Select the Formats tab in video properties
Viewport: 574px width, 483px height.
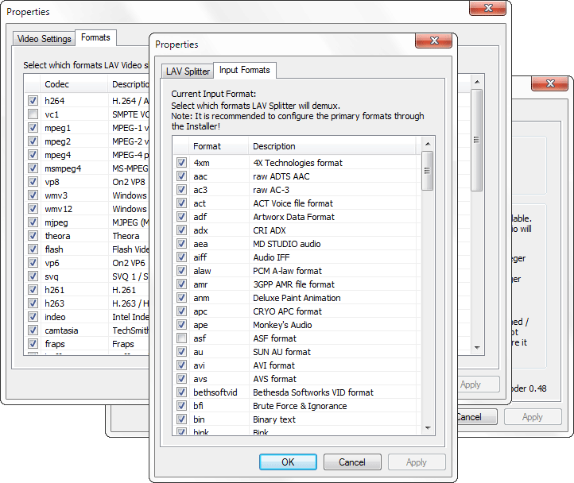(95, 37)
